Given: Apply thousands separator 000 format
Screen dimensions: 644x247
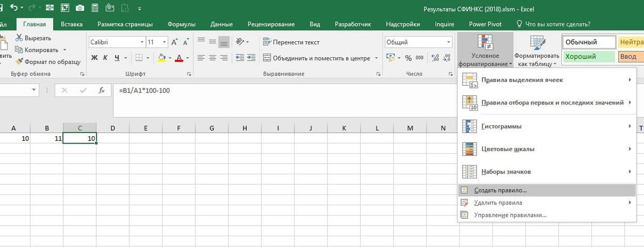Looking at the screenshot, I should tap(420, 58).
